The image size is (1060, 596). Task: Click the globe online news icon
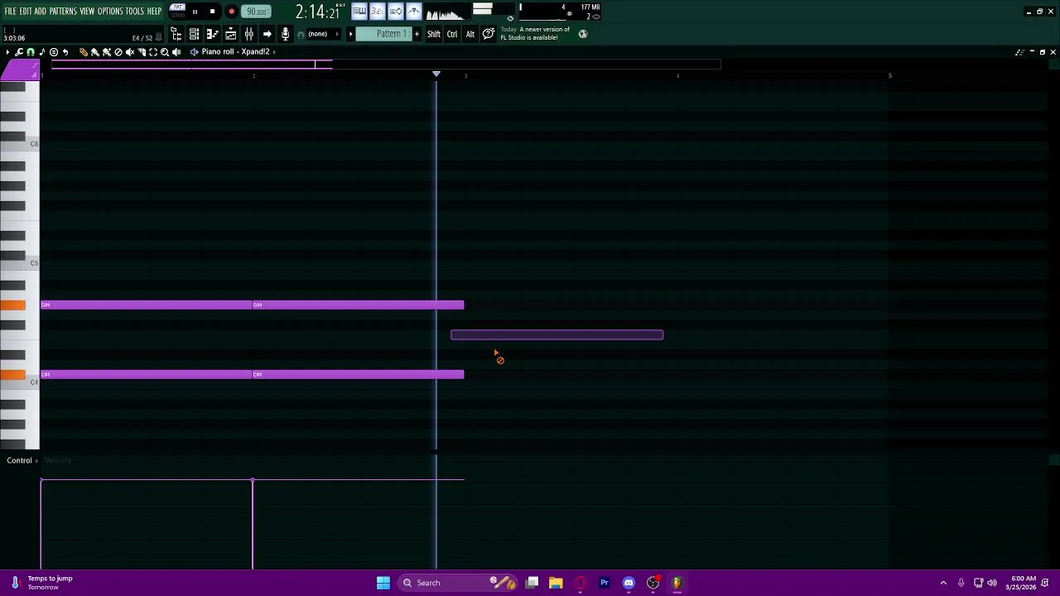click(583, 34)
